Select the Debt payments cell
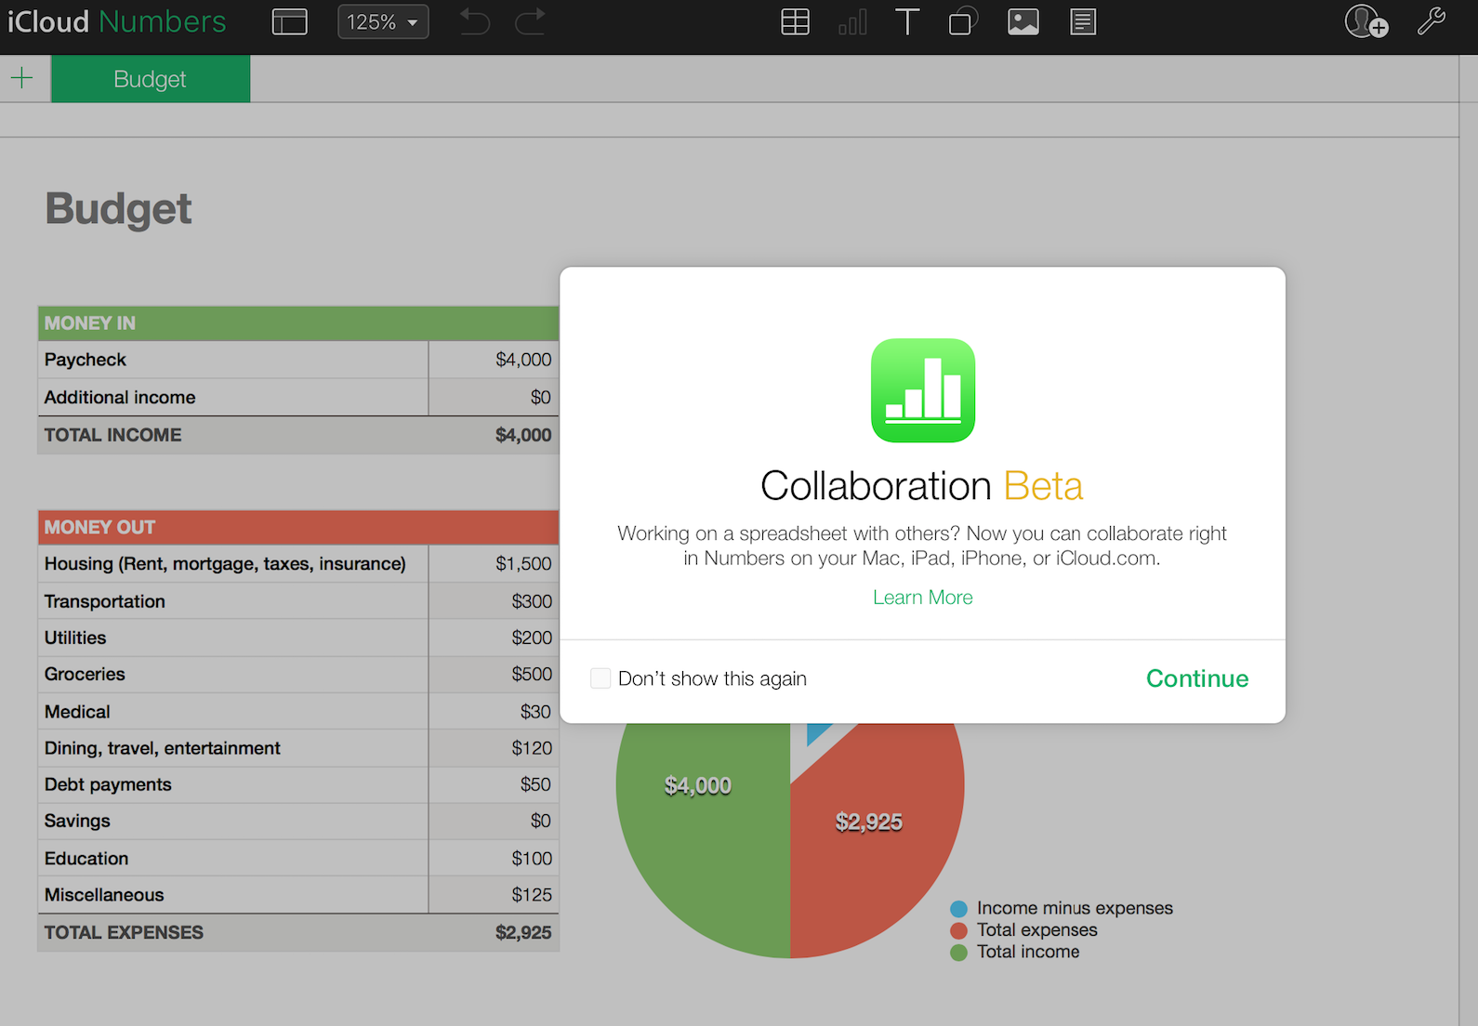Screen dimensions: 1478x1026 [x=233, y=784]
